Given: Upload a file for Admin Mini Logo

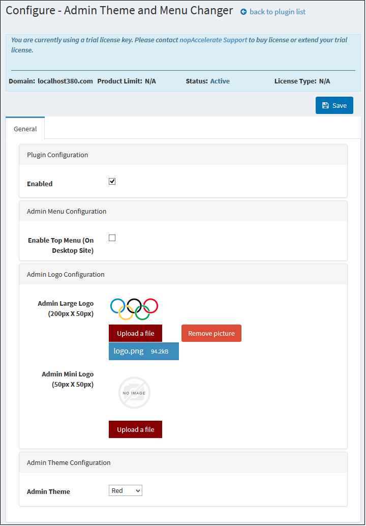Looking at the screenshot, I should pos(135,429).
